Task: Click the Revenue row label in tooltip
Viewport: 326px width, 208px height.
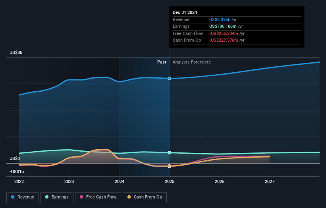Action: (181, 19)
